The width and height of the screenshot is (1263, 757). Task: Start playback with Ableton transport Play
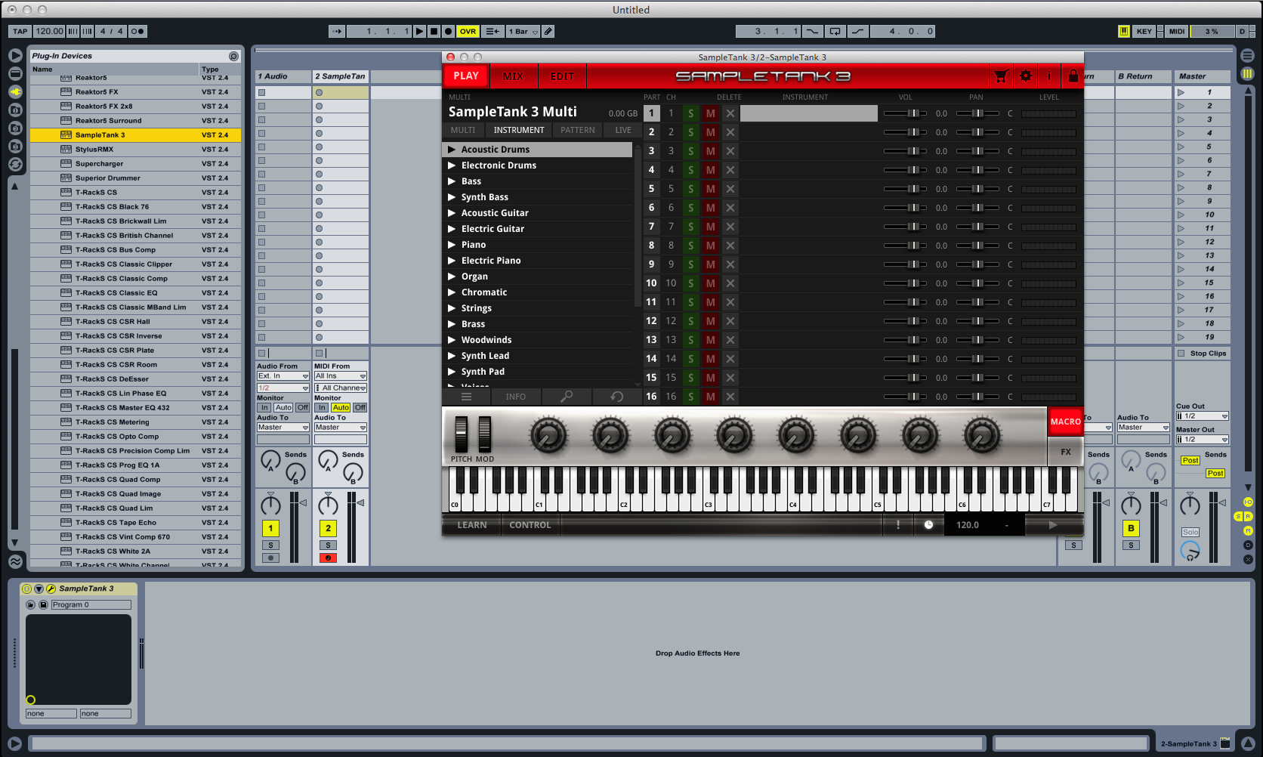[419, 31]
